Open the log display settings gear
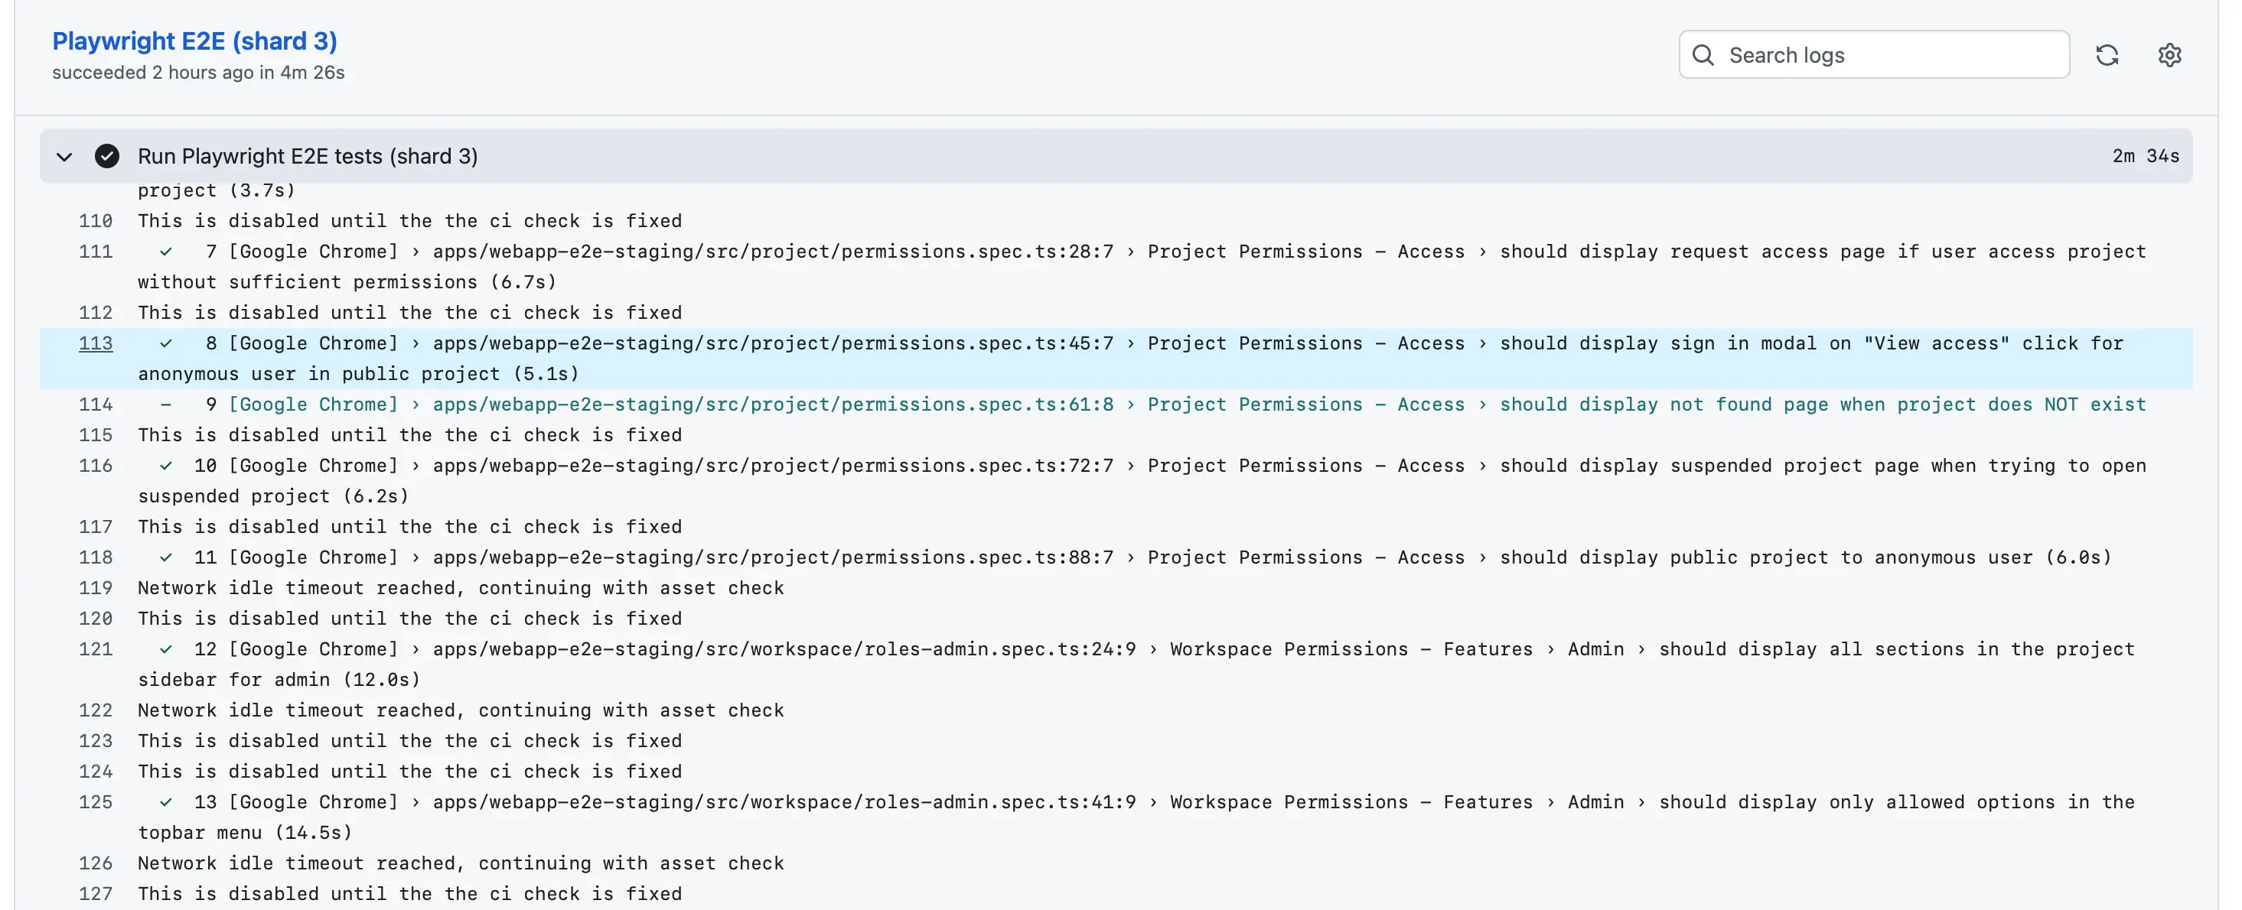The width and height of the screenshot is (2242, 910). [2170, 54]
